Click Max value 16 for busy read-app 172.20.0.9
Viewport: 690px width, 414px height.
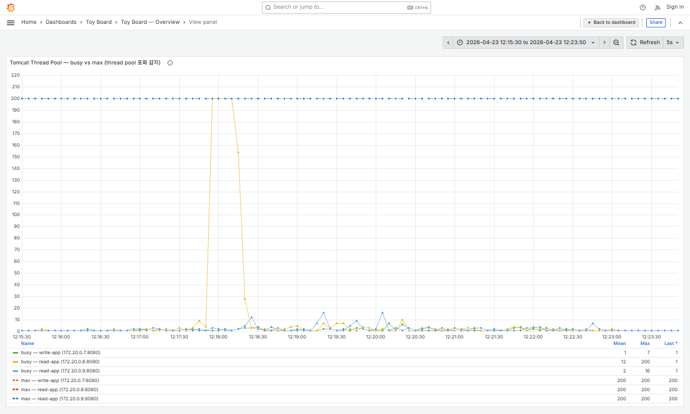coord(647,371)
